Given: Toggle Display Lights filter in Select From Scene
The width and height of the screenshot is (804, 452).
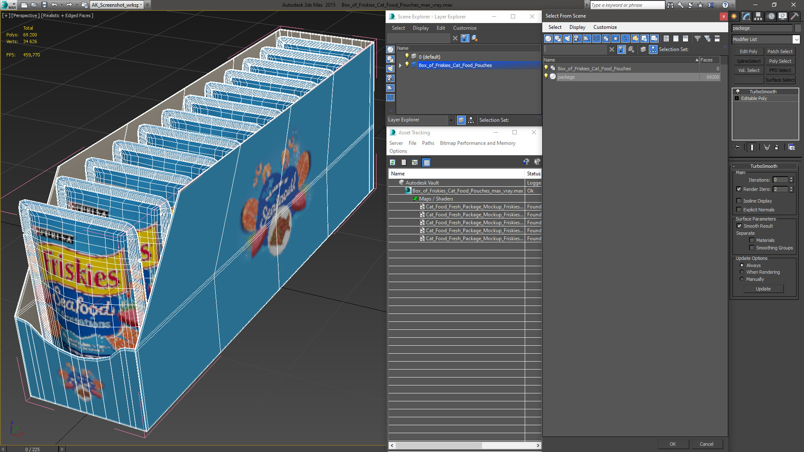Looking at the screenshot, I should (567, 39).
